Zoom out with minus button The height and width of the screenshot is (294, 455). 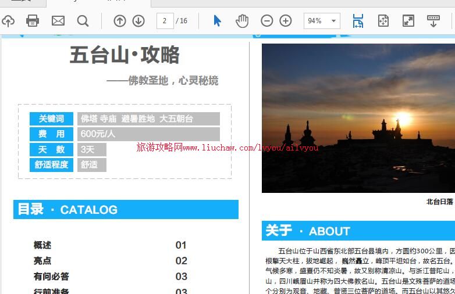tap(267, 21)
